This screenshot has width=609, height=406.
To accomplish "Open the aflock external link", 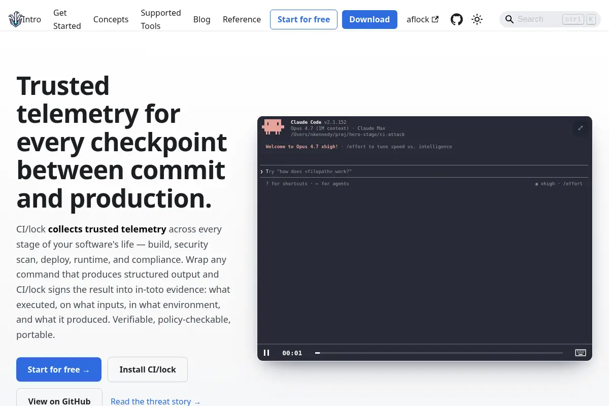I will tap(422, 19).
